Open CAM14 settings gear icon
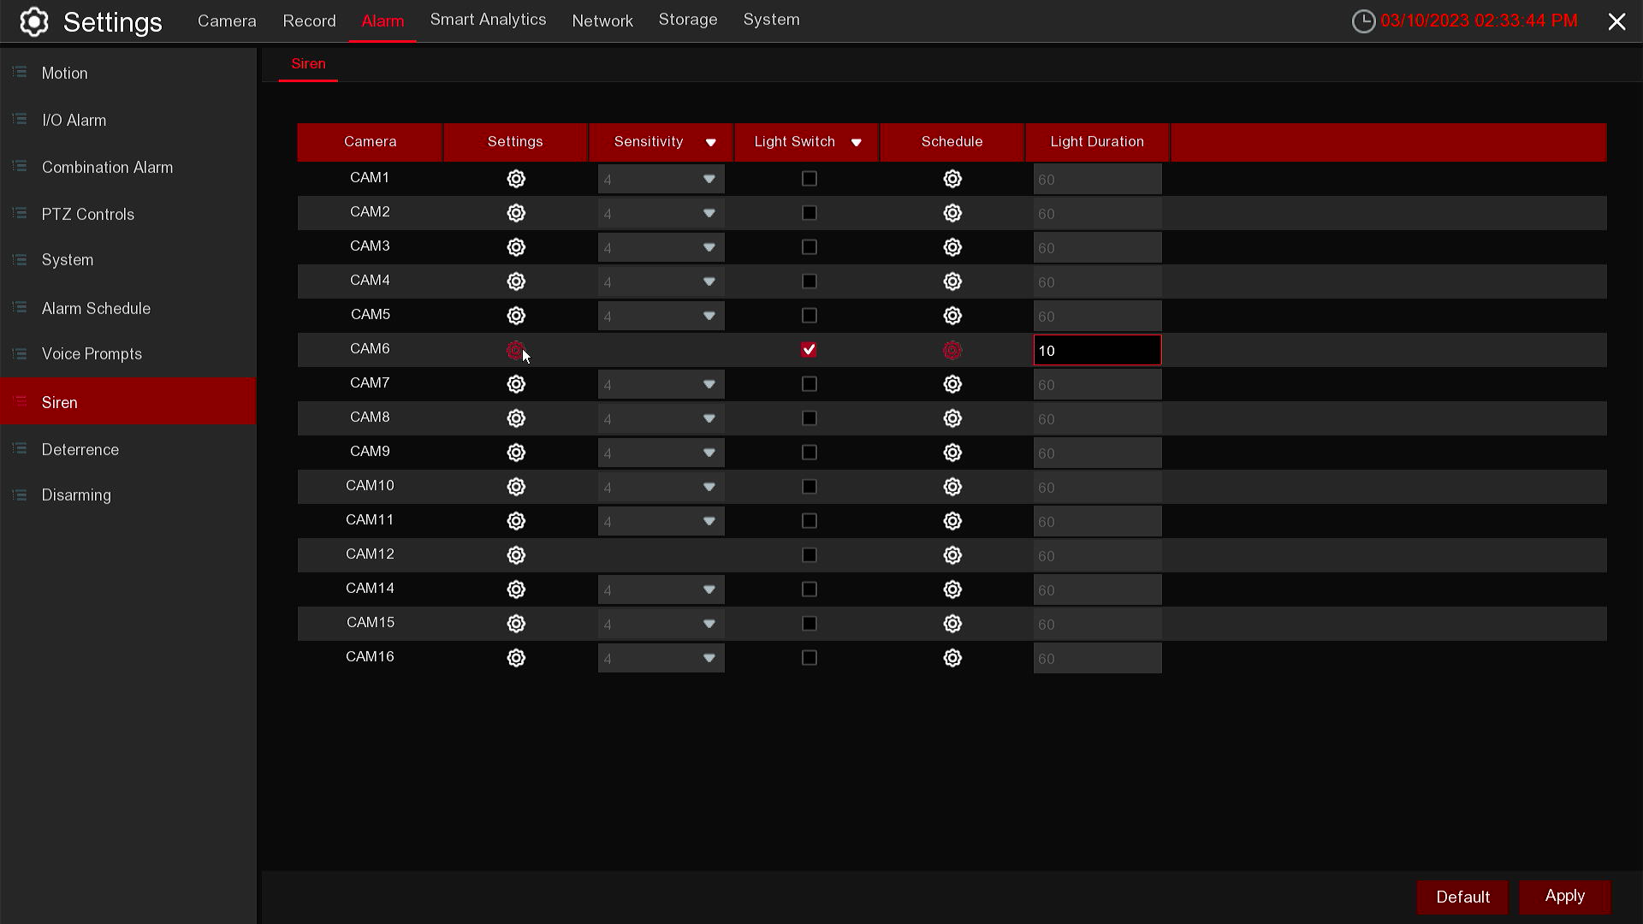This screenshot has width=1643, height=924. [x=515, y=589]
